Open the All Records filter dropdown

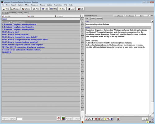[x=67, y=16]
